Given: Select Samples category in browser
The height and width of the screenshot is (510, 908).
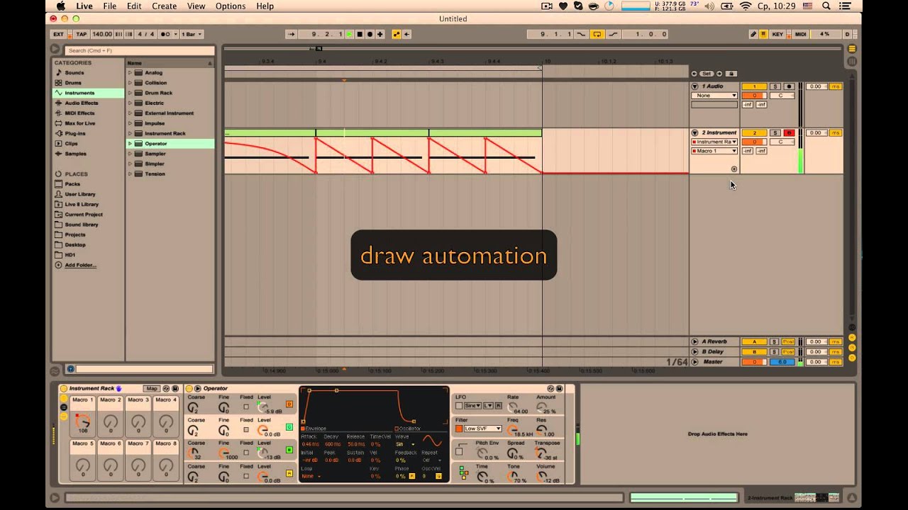Looking at the screenshot, I should coord(75,154).
